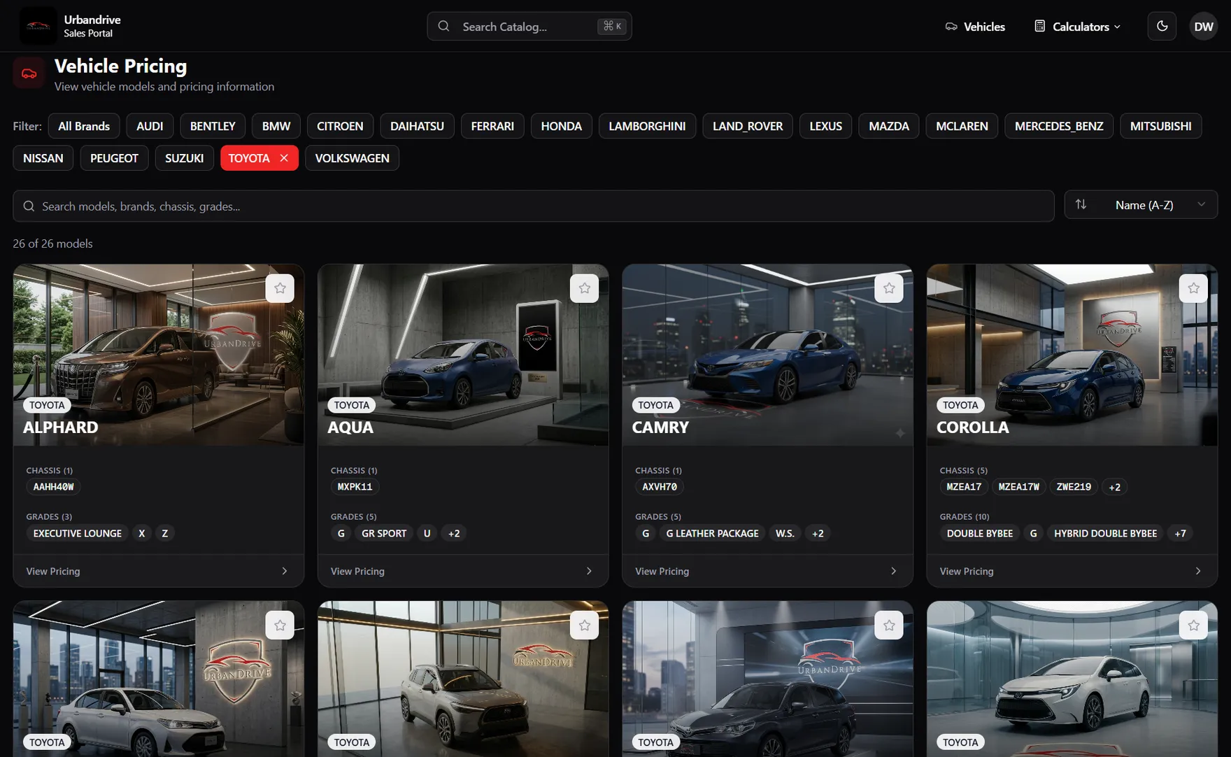Select the All Brands filter
This screenshot has width=1231, height=757.
tap(84, 126)
